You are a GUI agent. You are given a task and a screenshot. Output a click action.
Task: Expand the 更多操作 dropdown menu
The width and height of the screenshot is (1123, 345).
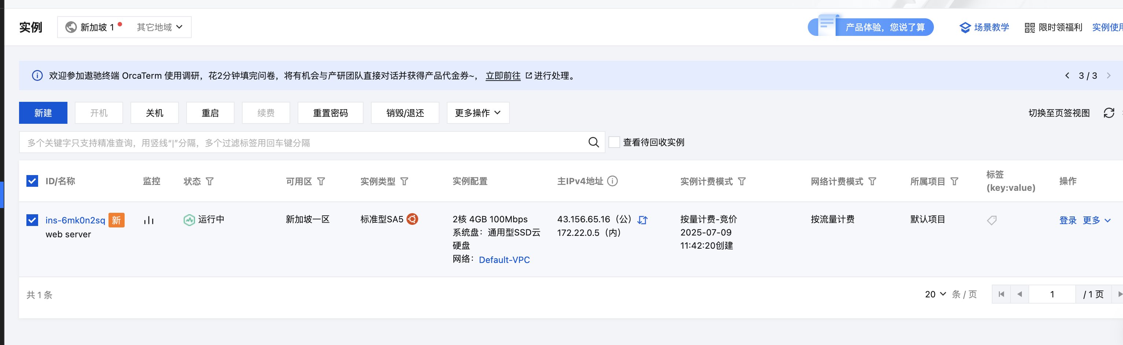478,113
